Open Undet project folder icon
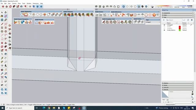The width and height of the screenshot is (196, 110). 15,22
